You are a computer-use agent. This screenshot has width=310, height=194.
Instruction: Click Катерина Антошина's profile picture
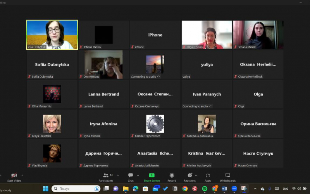207,124
